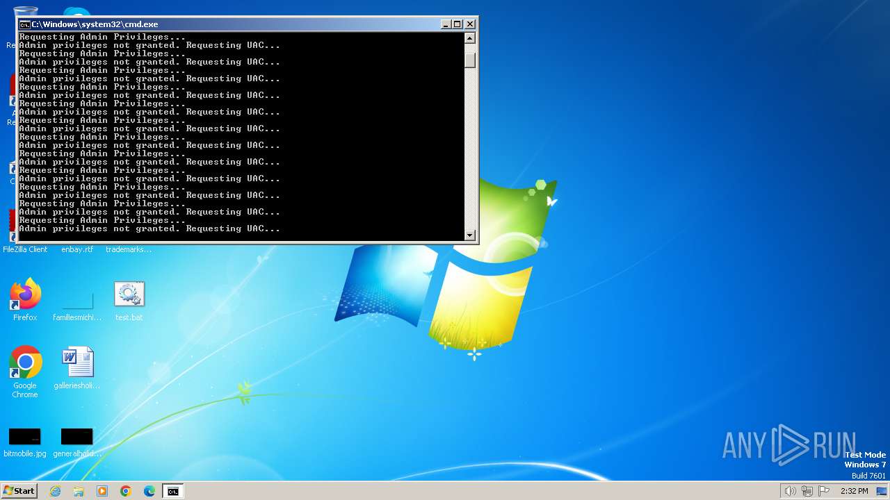Launch Microsoft Edge from the taskbar
The image size is (890, 500).
pyautogui.click(x=149, y=491)
